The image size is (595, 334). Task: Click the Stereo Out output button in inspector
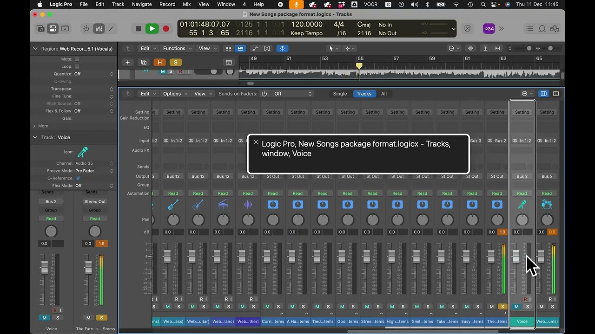click(x=95, y=202)
